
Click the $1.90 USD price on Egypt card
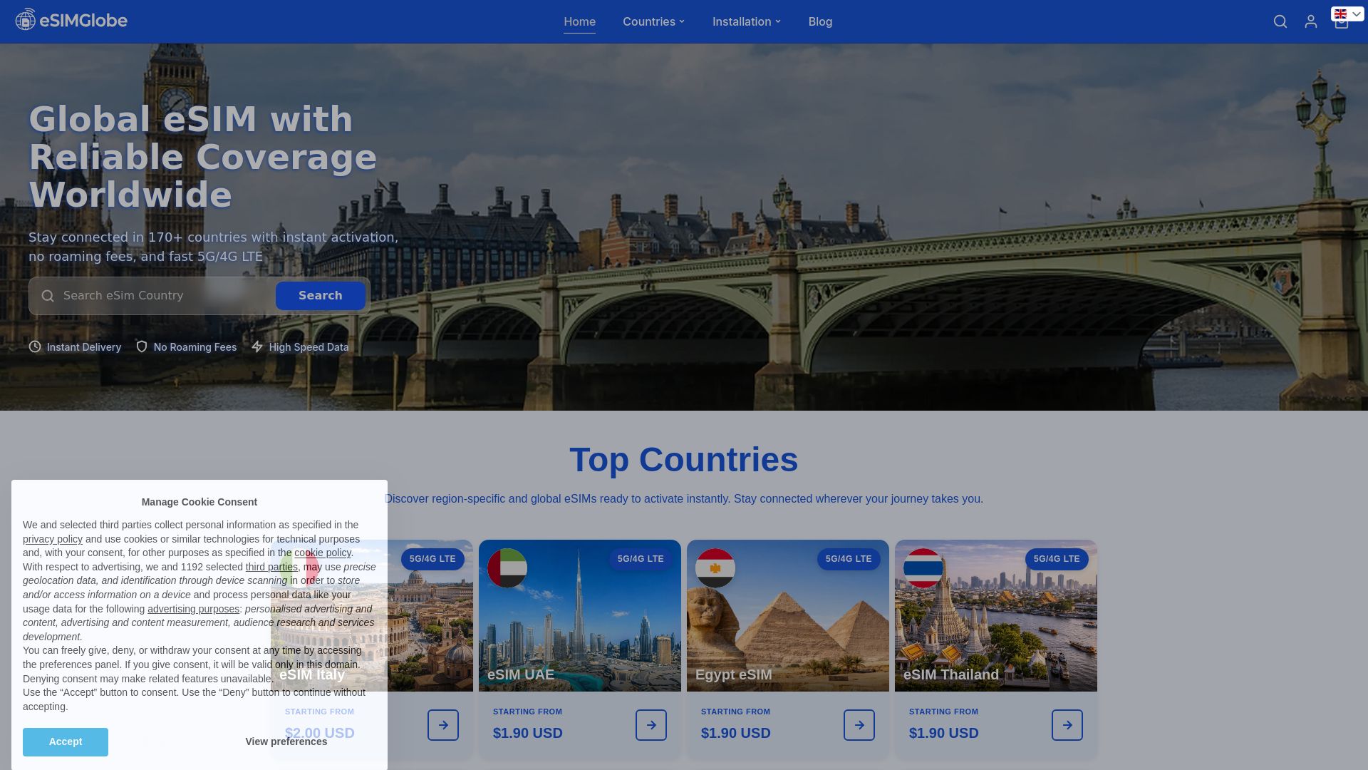coord(736,733)
